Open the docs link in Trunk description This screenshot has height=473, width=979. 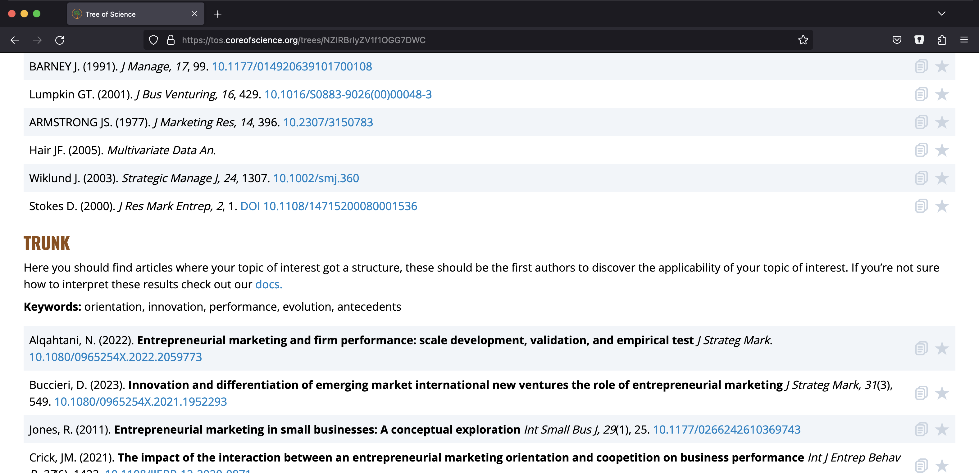coord(268,284)
